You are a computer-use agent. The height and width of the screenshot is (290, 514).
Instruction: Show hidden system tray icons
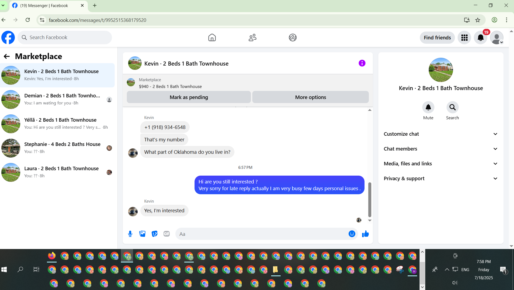tap(447, 269)
